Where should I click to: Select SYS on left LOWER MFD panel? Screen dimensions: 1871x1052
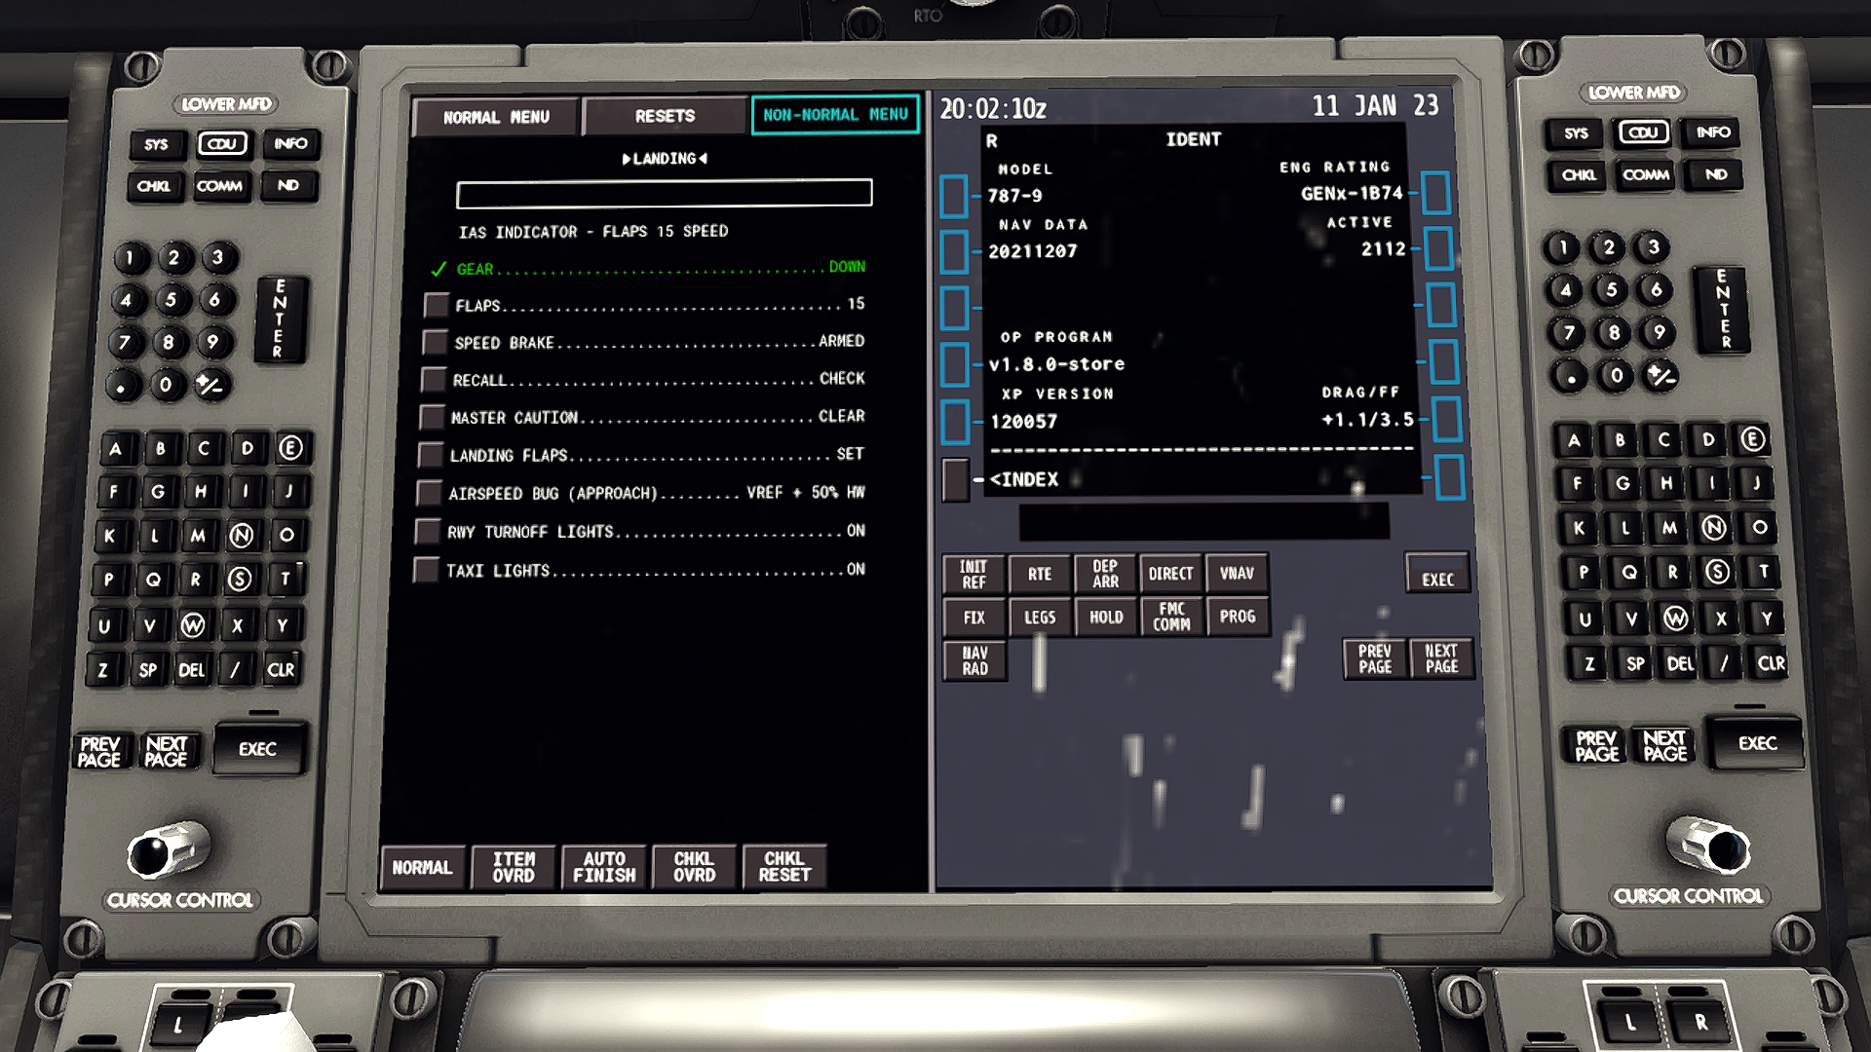pyautogui.click(x=156, y=145)
